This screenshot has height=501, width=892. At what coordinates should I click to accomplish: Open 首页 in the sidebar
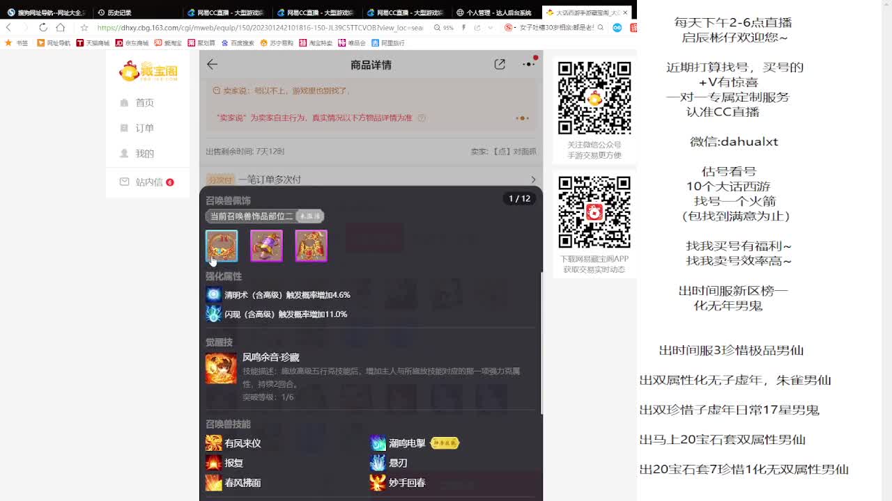[x=144, y=102]
